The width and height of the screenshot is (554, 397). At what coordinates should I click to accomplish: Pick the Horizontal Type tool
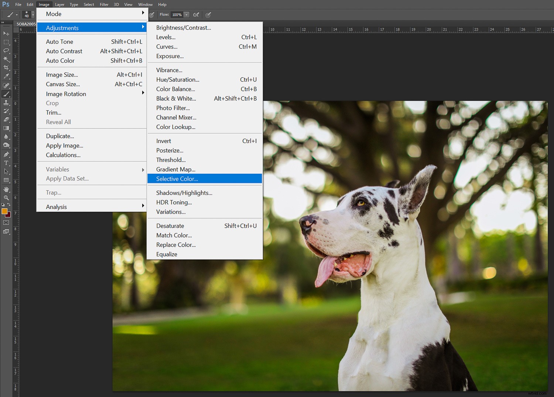6,163
